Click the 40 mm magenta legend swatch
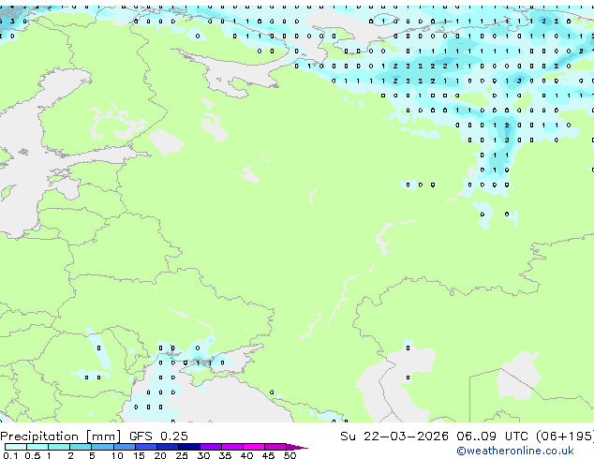594x459 pixels. [254, 447]
